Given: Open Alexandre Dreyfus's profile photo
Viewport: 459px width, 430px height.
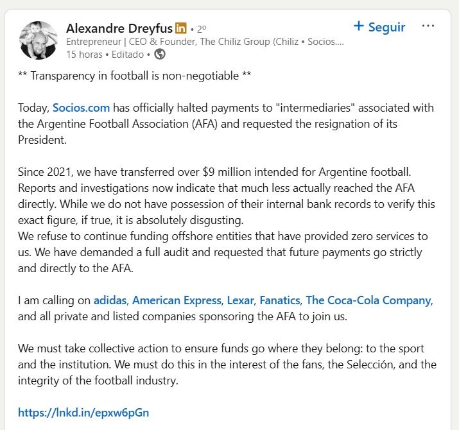Looking at the screenshot, I should click(39, 40).
